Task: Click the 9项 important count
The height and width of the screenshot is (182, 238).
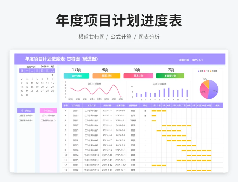Action: point(105,69)
